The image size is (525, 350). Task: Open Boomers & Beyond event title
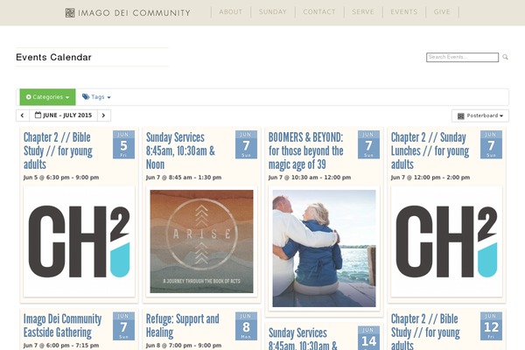point(305,150)
